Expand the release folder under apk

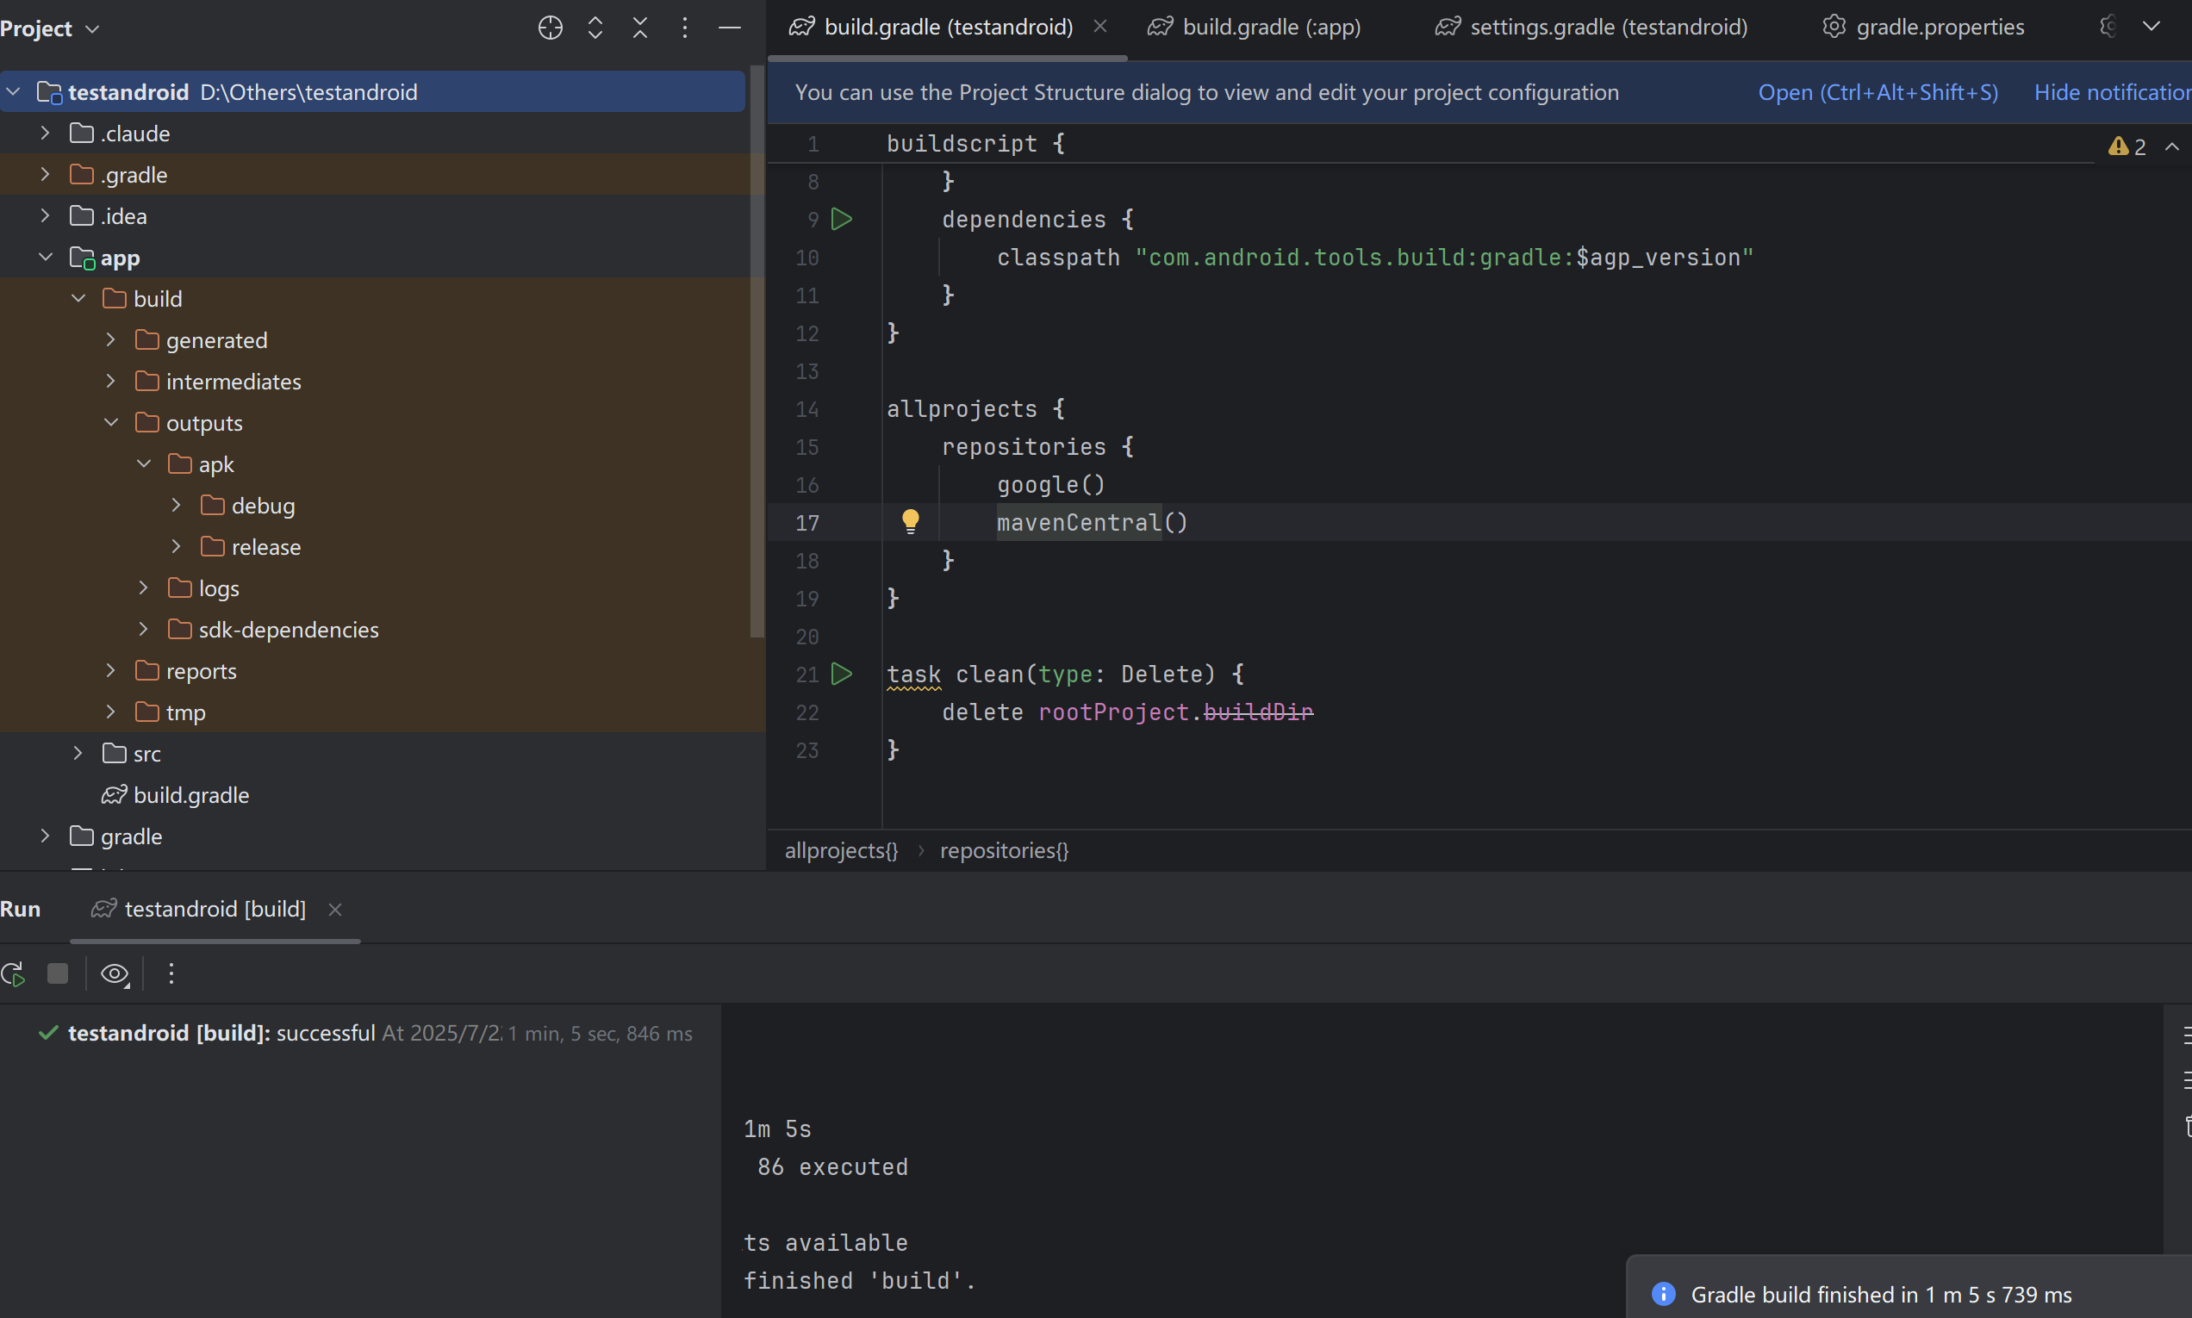pyautogui.click(x=176, y=547)
